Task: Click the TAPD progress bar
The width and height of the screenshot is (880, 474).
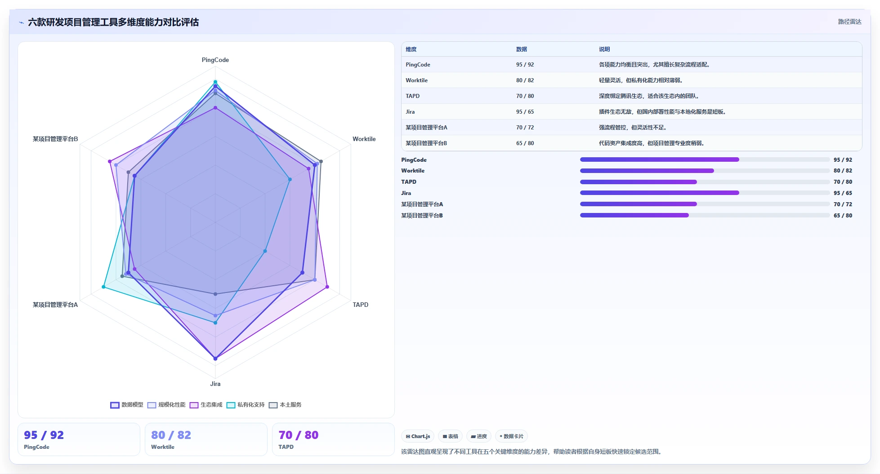Action: [x=705, y=182]
